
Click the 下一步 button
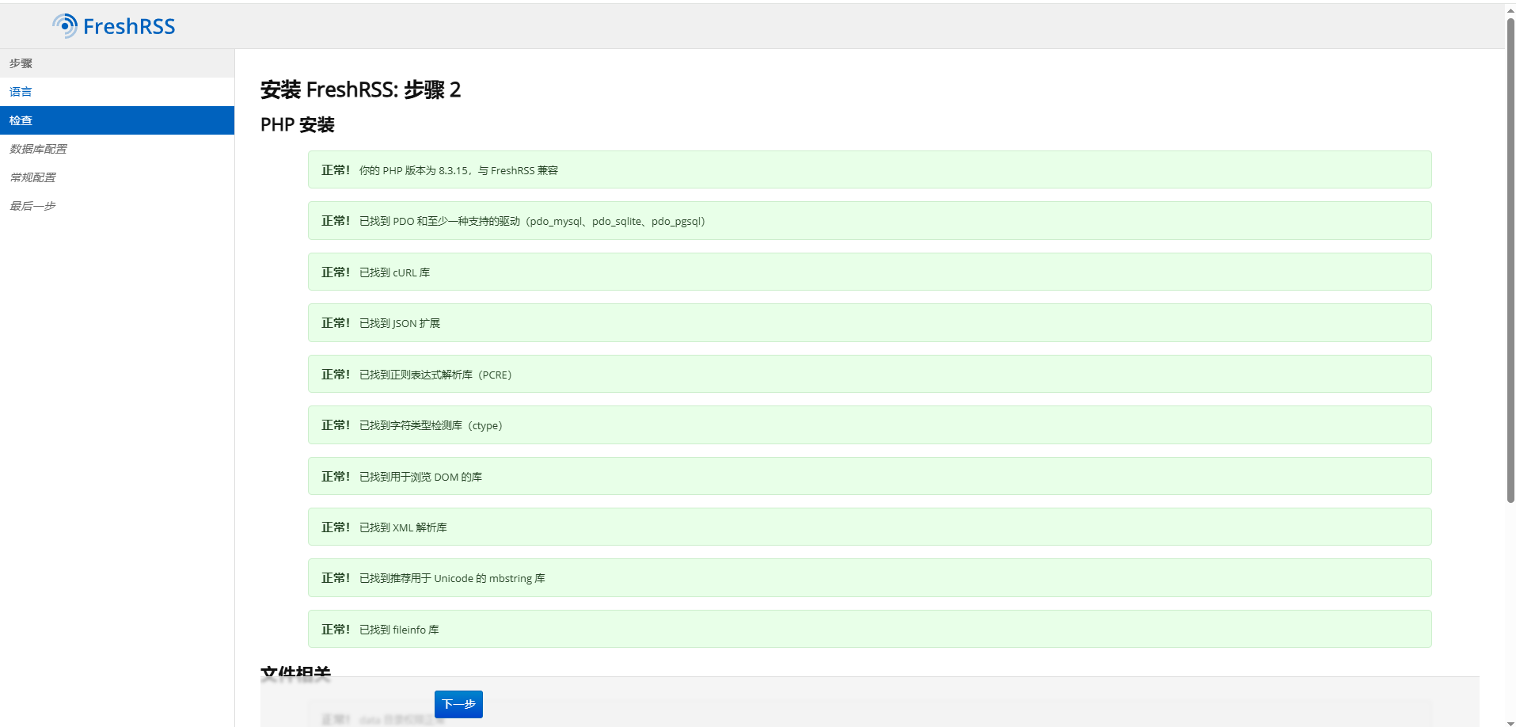[458, 704]
